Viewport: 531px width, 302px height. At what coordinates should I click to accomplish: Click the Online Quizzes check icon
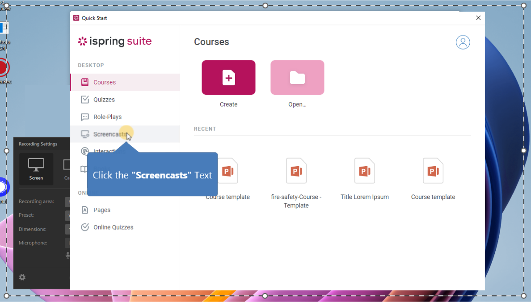coord(84,227)
